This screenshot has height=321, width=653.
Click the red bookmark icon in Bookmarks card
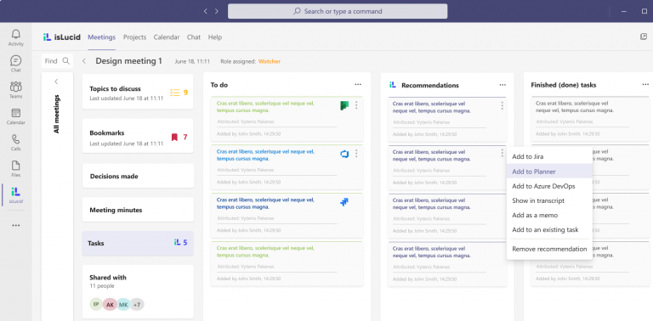pos(174,138)
